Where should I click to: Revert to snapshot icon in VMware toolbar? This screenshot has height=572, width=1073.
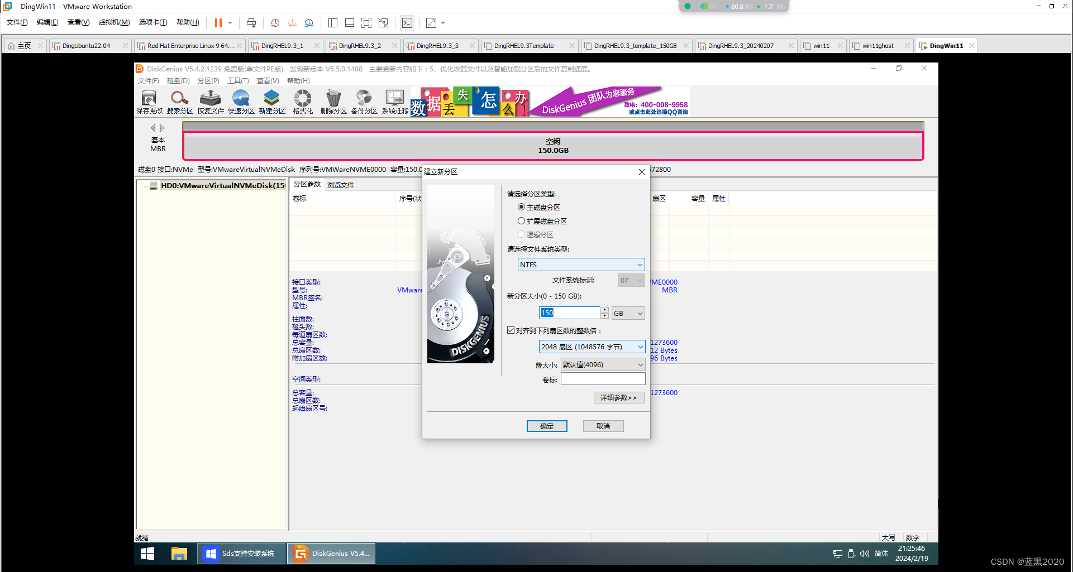point(292,23)
